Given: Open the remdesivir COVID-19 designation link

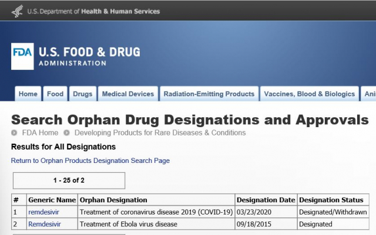Looking at the screenshot, I should click(43, 212).
